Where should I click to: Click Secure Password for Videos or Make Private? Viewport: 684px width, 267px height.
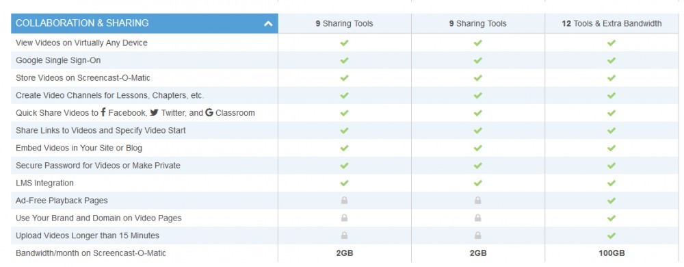pos(98,166)
